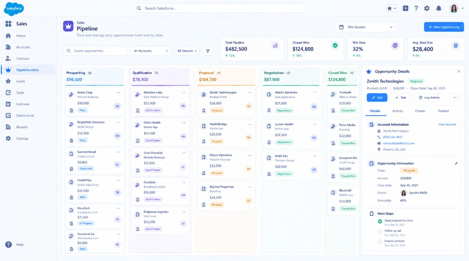The width and height of the screenshot is (469, 261).
Task: Expand the All Owners filter dropdown
Action: [x=187, y=51]
